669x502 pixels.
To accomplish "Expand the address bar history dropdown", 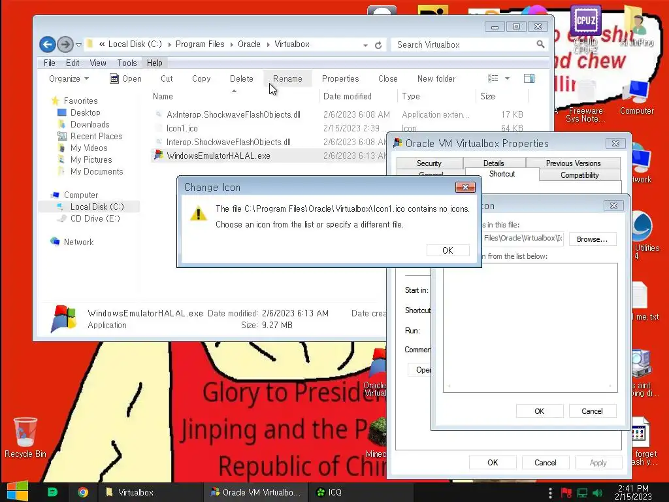I will click(x=366, y=45).
